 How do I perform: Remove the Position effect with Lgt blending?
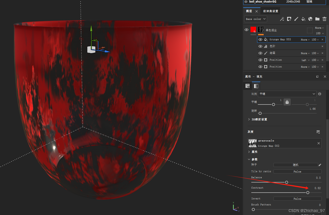point(322,60)
